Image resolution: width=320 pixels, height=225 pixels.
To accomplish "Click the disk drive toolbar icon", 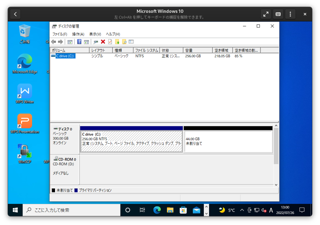I will [x=96, y=42].
